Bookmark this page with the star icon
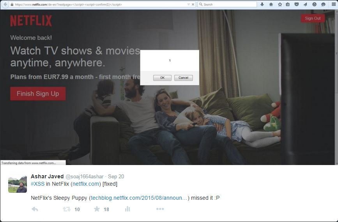This screenshot has width=338, height=222. point(280,4)
